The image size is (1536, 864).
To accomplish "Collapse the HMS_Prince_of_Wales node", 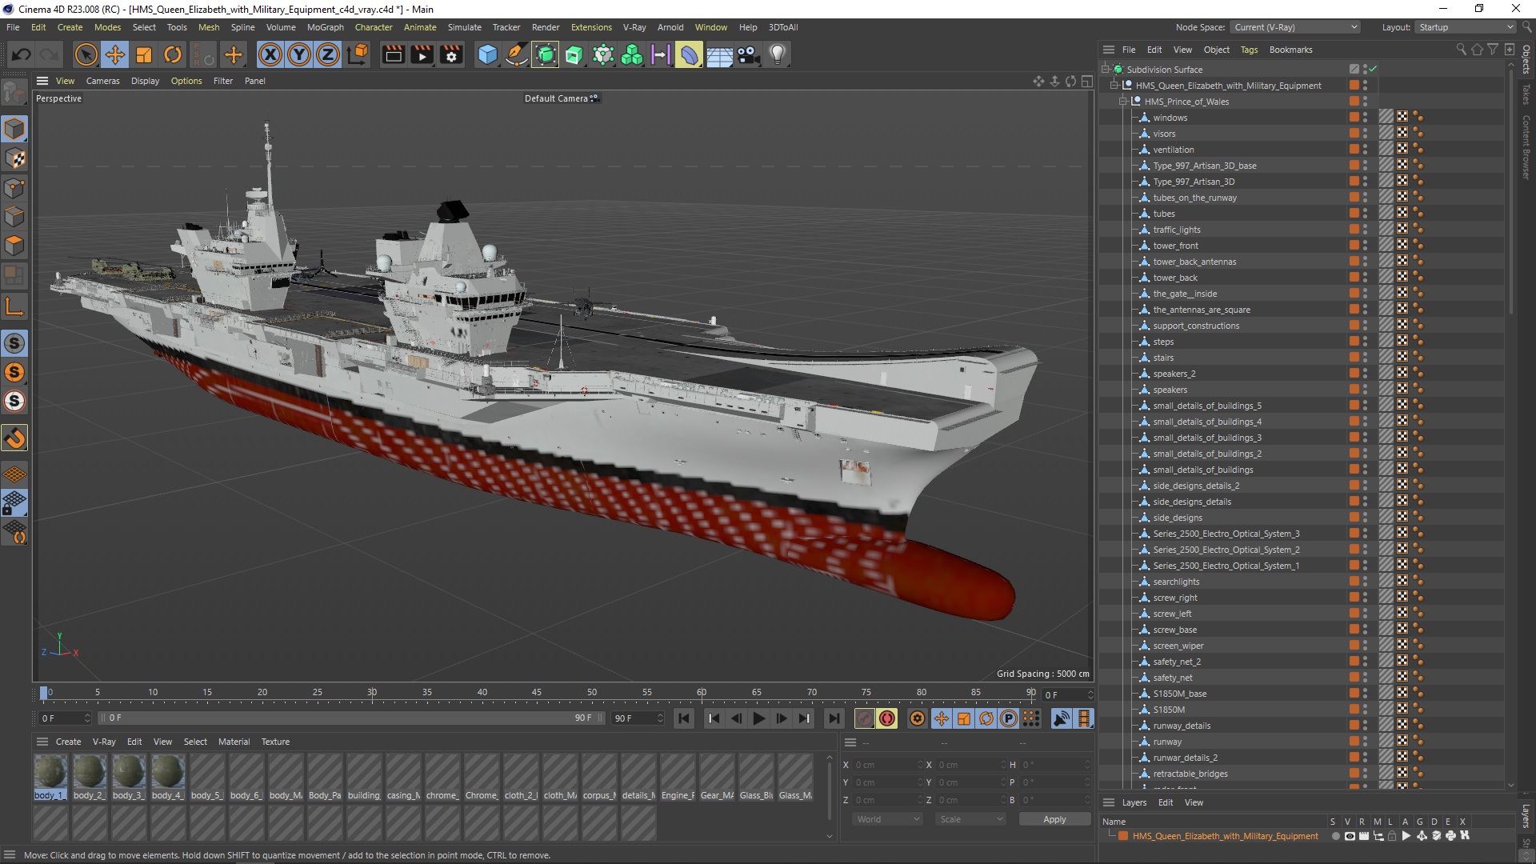I will click(1123, 102).
